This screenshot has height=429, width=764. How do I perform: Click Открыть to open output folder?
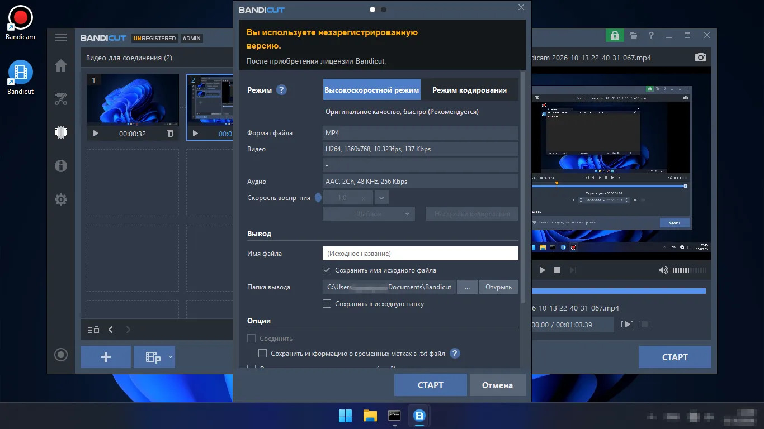tap(498, 287)
